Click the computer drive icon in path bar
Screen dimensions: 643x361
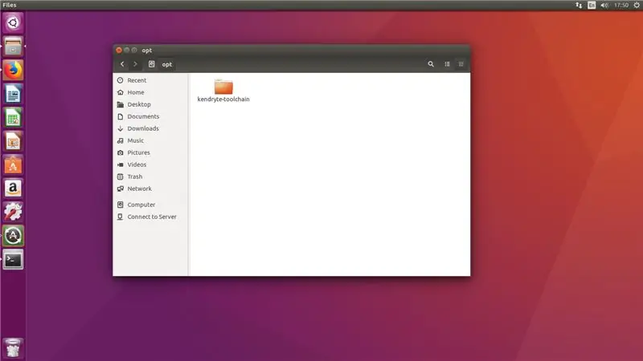[x=151, y=64]
